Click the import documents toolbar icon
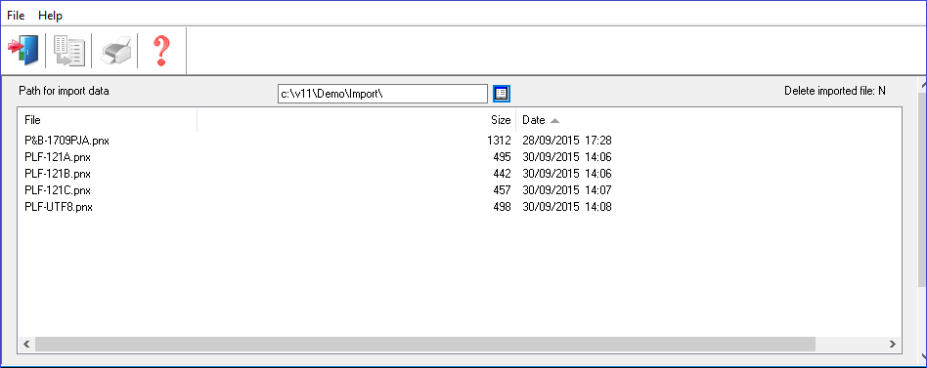Screen dimensions: 927x368 (69, 50)
